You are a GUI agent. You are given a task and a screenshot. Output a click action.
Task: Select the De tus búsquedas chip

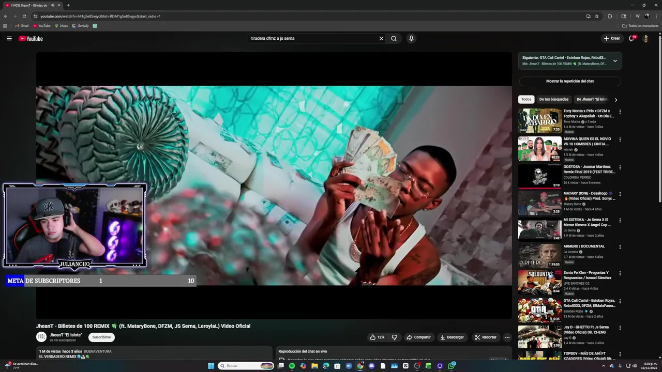[554, 99]
